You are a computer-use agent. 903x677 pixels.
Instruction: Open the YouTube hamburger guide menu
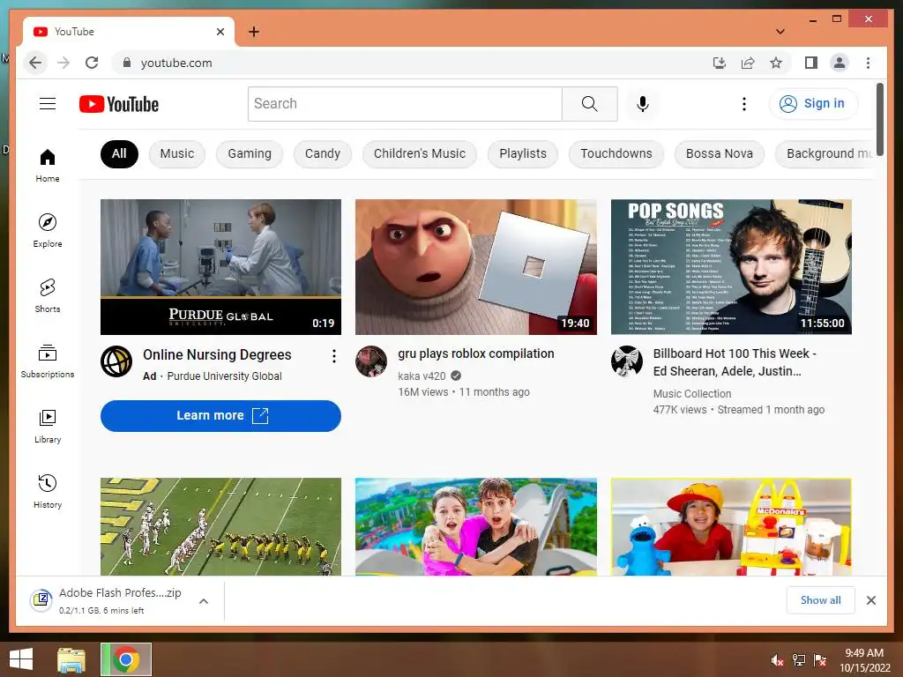pos(48,104)
